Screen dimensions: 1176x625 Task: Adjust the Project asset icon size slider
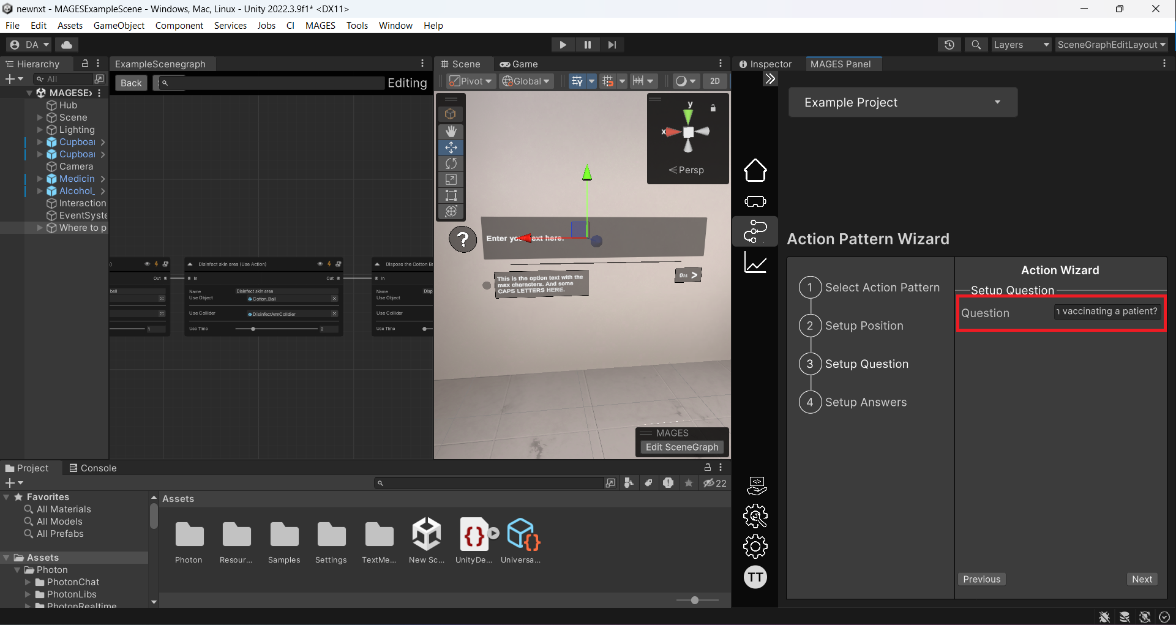[697, 600]
